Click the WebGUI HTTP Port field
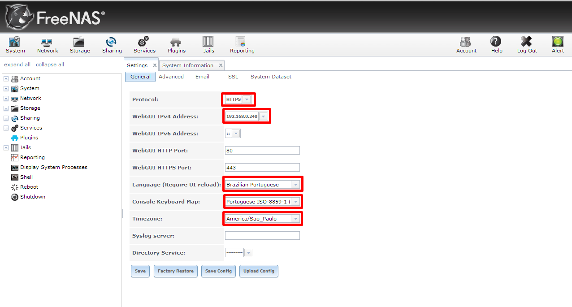 (262, 151)
